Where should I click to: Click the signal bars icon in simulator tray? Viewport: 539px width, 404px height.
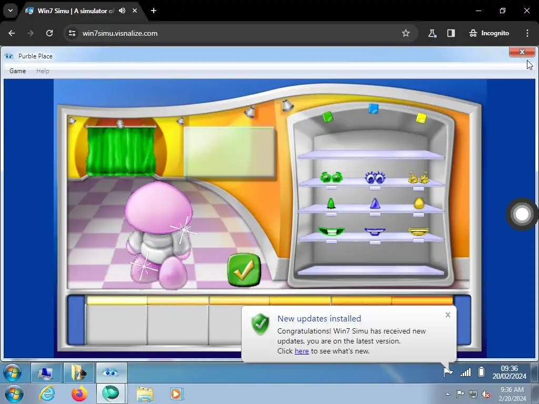click(465, 372)
